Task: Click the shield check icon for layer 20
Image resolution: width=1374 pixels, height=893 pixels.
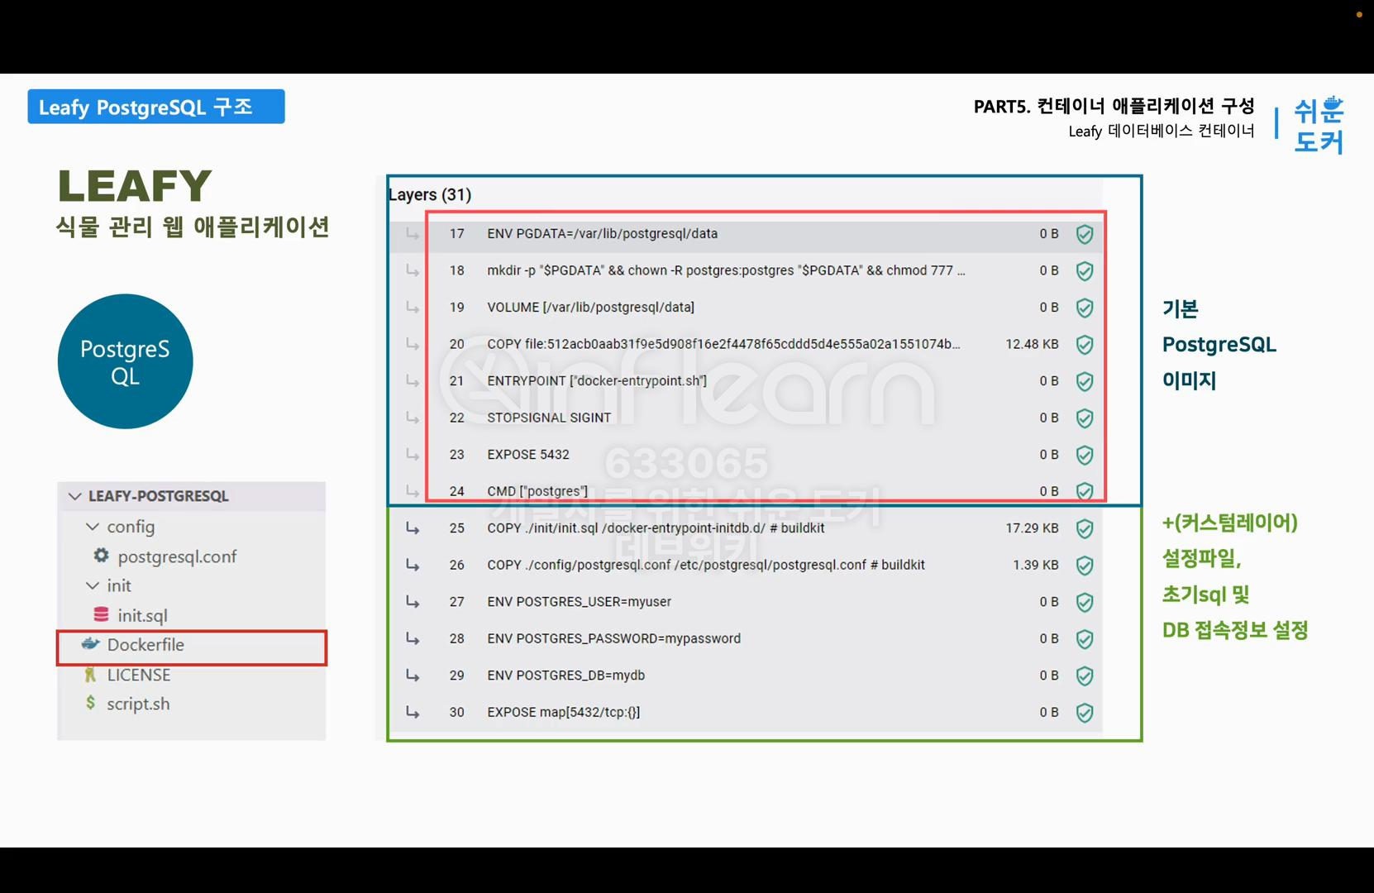Action: (x=1085, y=345)
